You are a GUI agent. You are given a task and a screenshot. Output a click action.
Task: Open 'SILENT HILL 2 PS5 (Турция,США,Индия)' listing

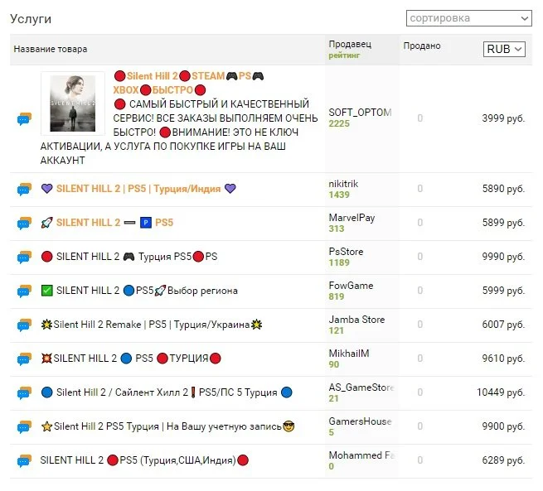pos(144,460)
